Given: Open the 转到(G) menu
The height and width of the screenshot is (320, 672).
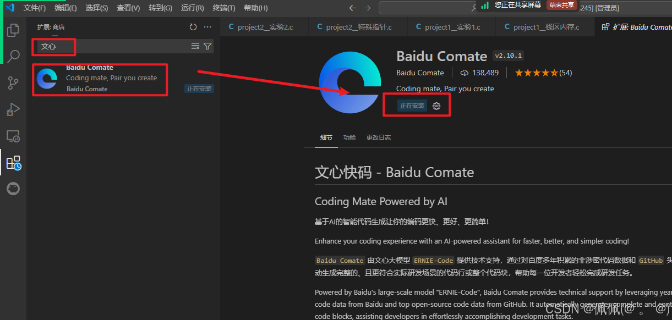Looking at the screenshot, I should 160,8.
